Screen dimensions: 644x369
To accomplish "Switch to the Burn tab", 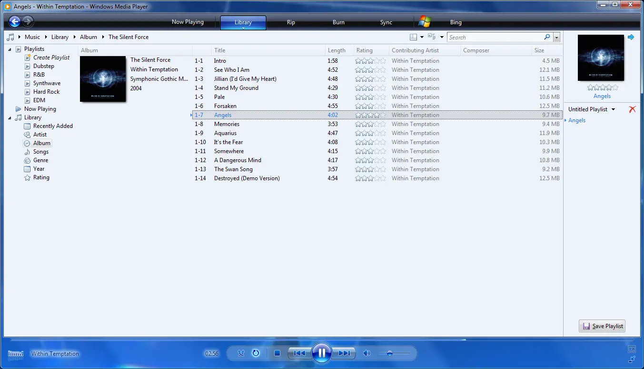I will click(x=338, y=22).
